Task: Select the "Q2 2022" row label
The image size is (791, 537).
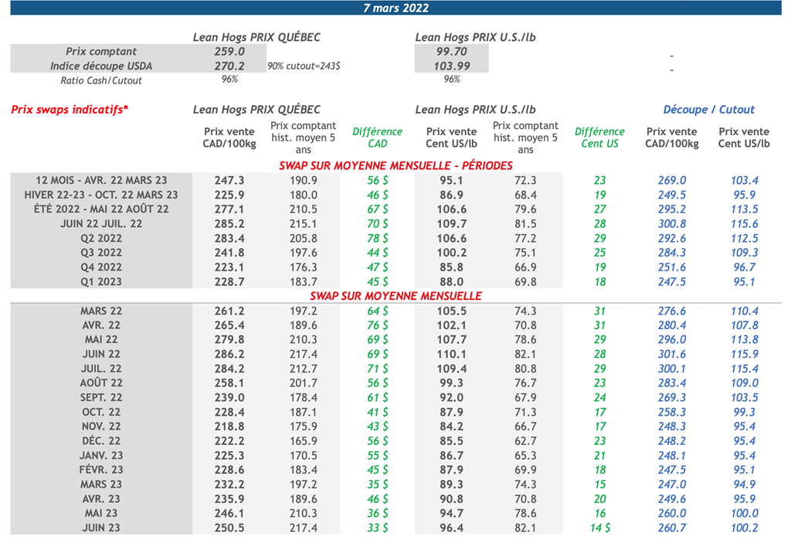Action: (100, 239)
